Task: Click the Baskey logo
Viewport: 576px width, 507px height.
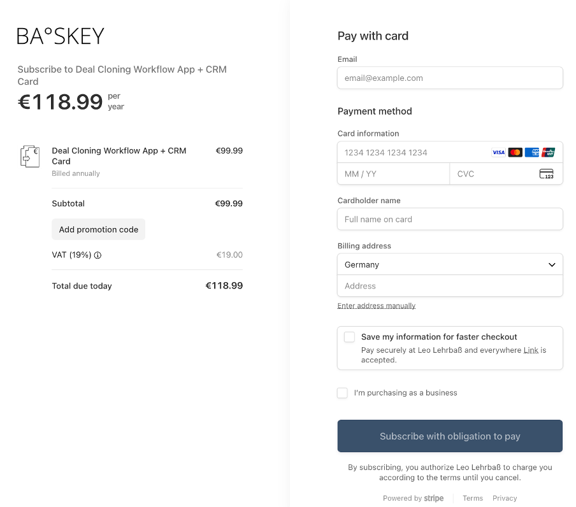Action: coord(61,36)
